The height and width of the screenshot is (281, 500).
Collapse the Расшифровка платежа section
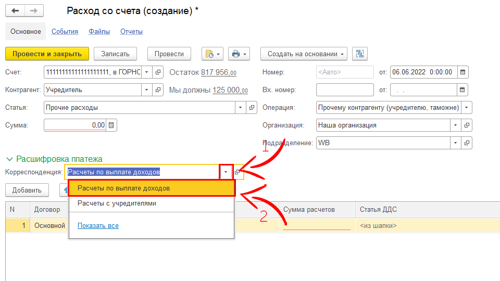(9, 159)
